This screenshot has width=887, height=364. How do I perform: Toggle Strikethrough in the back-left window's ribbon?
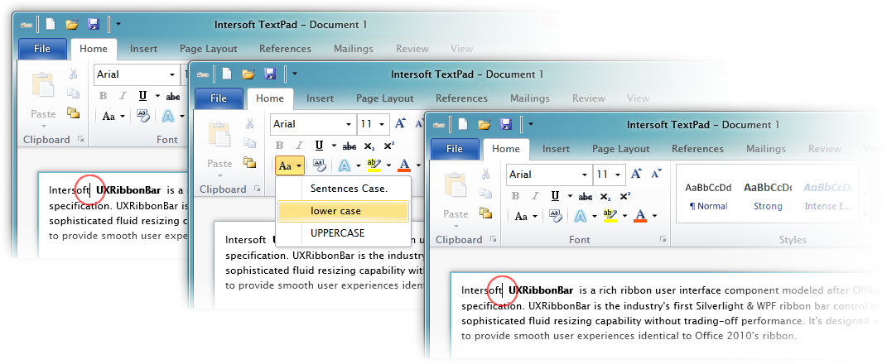[172, 97]
